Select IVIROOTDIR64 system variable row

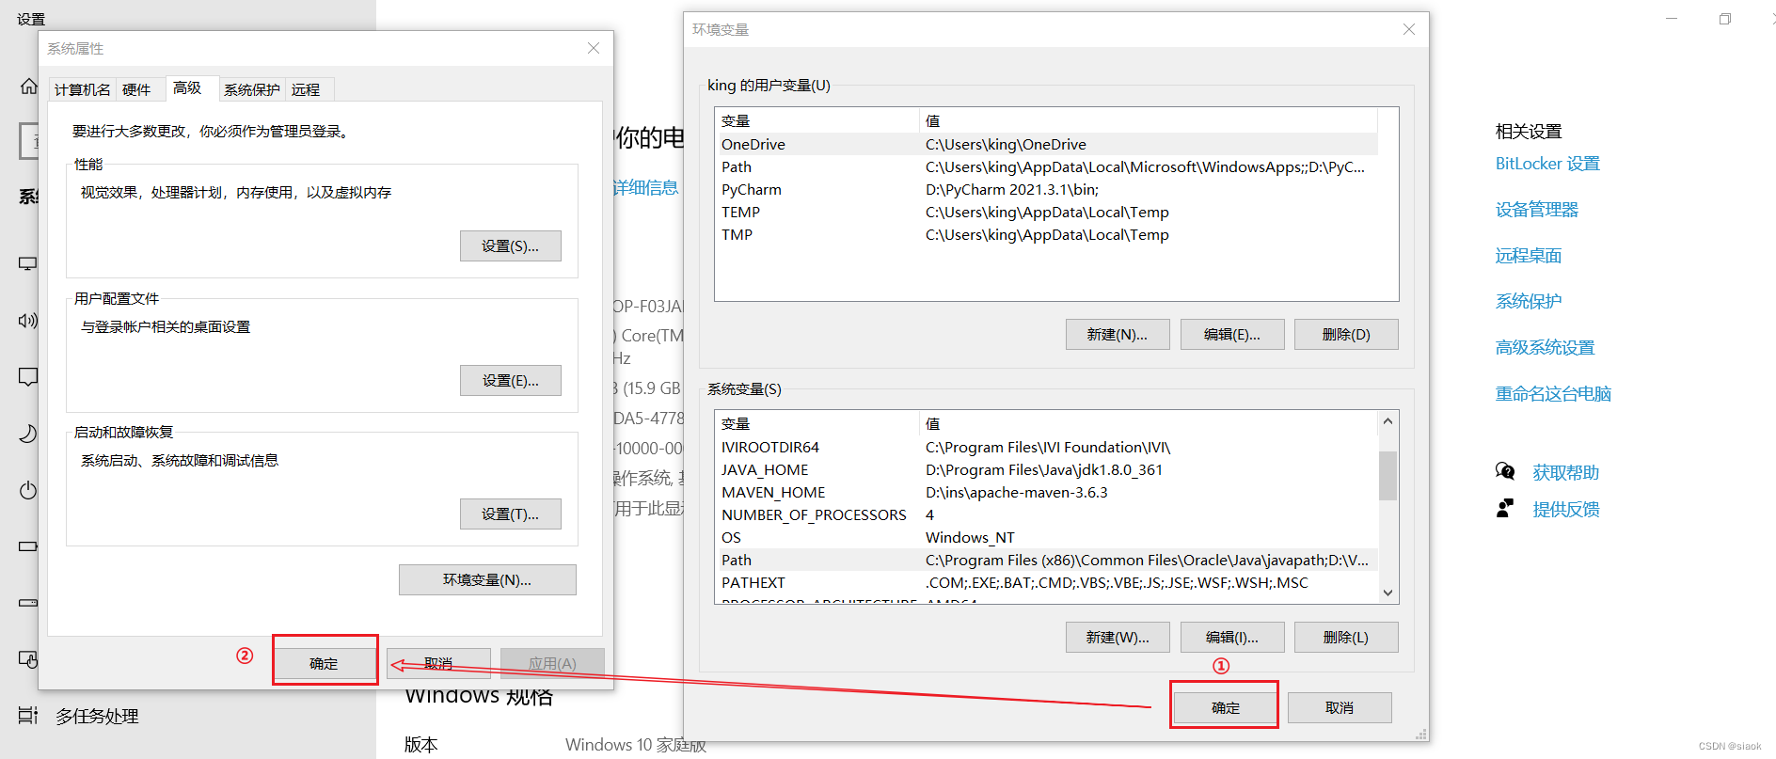[1047, 447]
